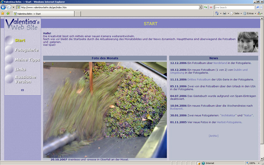Click the Print toolbar icon
This screenshot has width=264, height=165.
pos(225,14)
